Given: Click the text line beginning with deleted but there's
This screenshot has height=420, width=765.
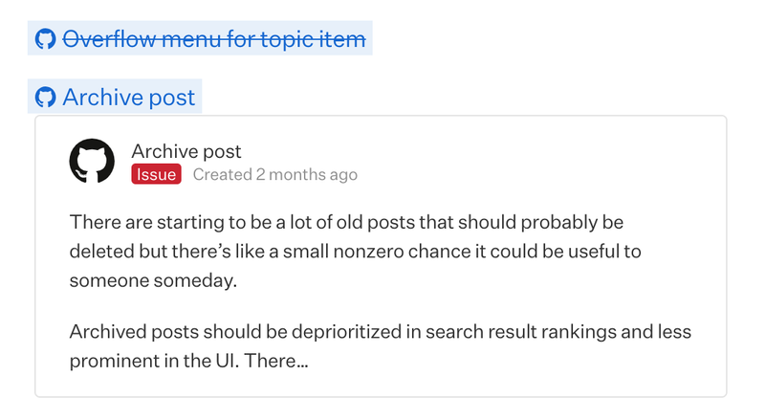Looking at the screenshot, I should point(355,252).
